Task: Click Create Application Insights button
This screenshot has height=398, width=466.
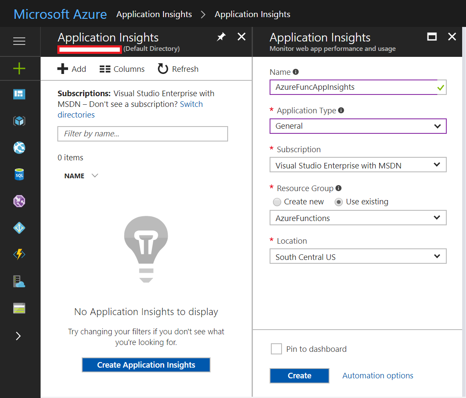Action: point(146,365)
